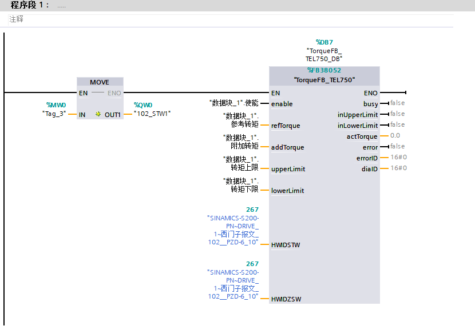Select the "102_STW1" output operand
The image size is (475, 326).
152,114
